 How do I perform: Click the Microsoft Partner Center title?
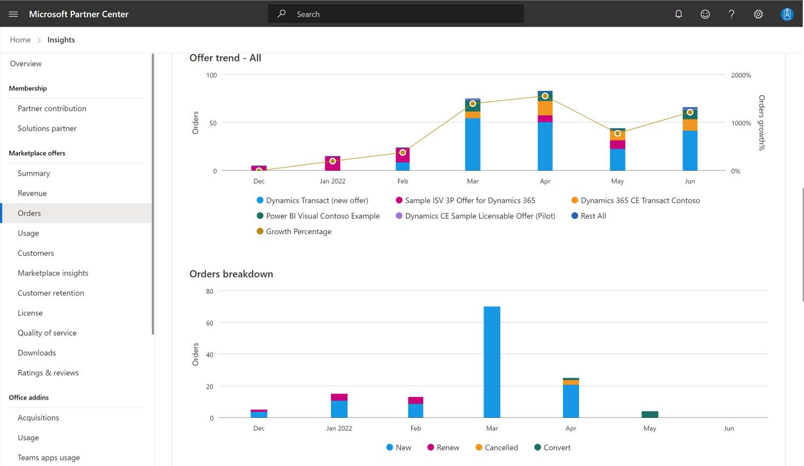coord(79,14)
